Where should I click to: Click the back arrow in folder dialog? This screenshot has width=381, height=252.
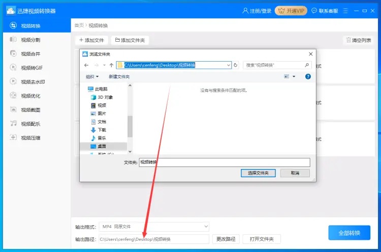point(86,65)
